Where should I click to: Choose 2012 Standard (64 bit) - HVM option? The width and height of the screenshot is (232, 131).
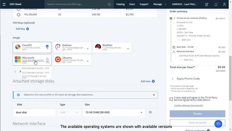[x=36, y=73]
